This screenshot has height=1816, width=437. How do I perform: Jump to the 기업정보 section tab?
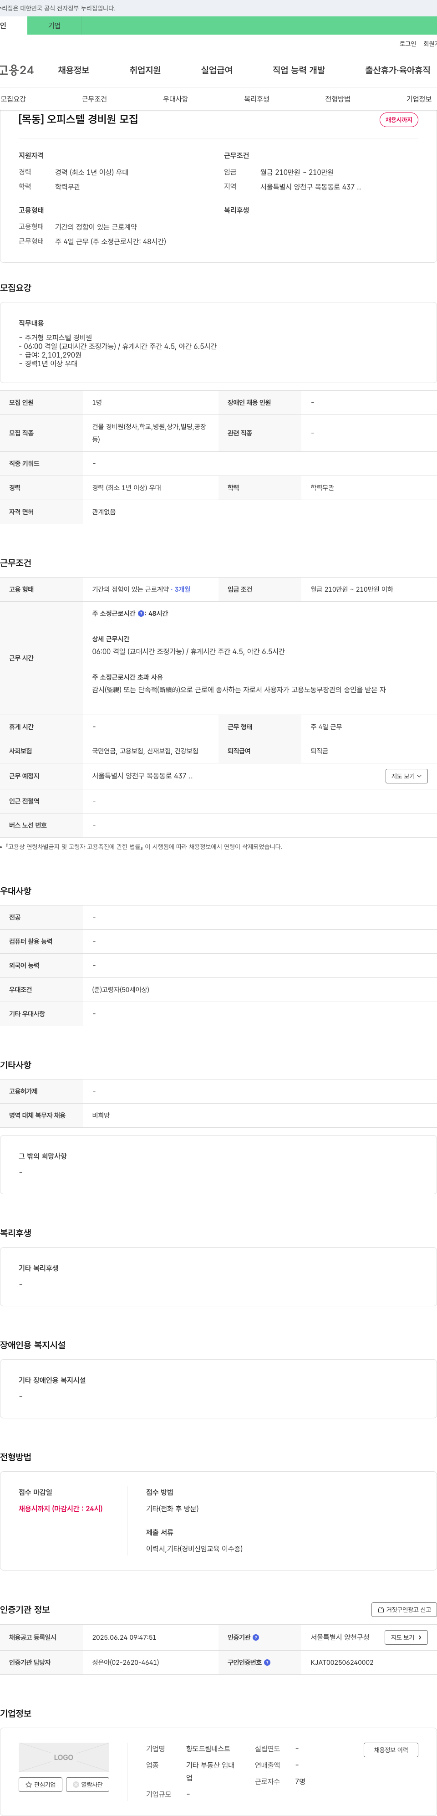pos(419,99)
